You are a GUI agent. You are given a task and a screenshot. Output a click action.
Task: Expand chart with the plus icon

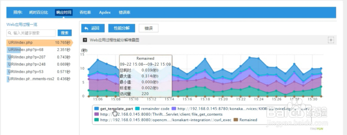coord(331,40)
